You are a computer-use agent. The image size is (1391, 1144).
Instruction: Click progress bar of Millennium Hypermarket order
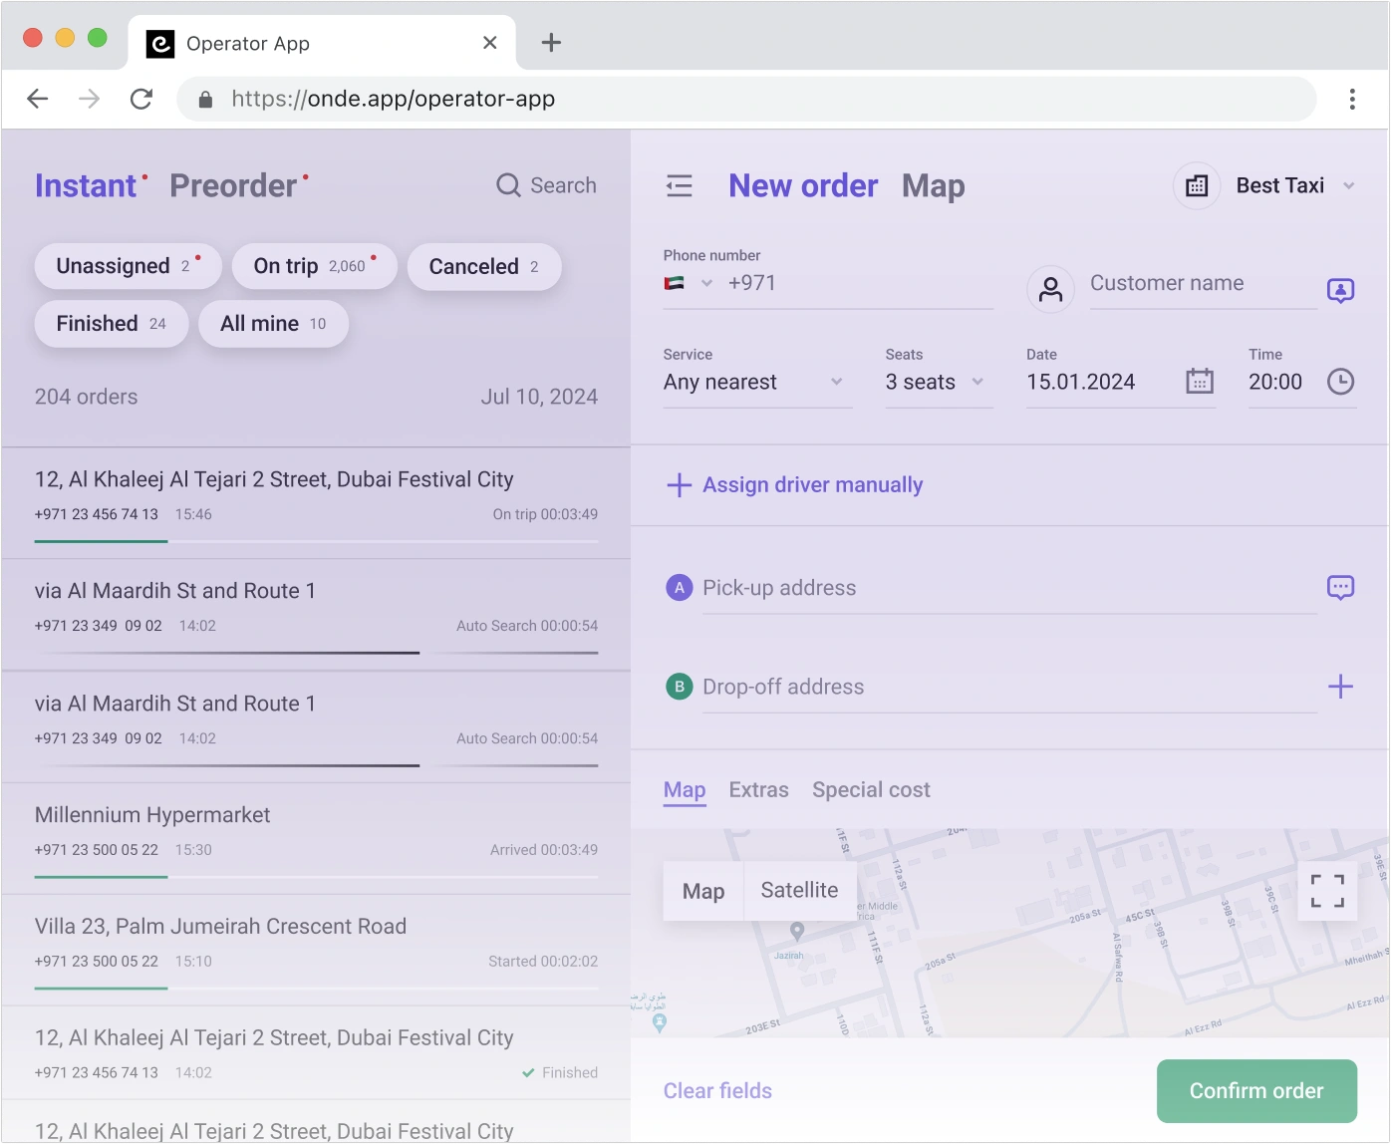[x=316, y=877]
